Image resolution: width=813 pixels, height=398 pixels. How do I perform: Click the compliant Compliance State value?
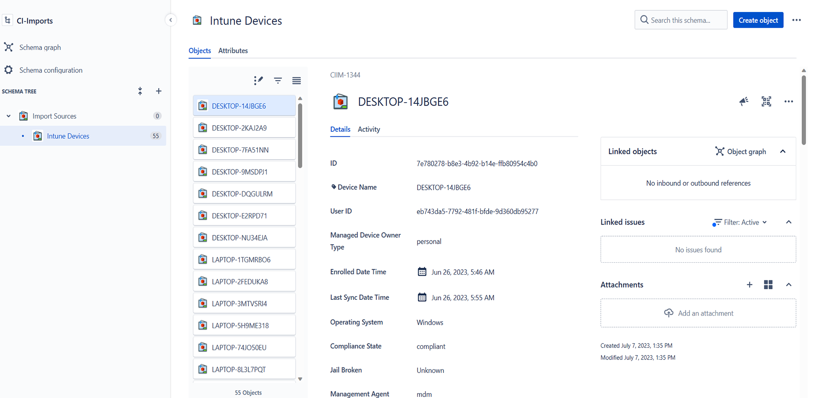[x=431, y=346]
